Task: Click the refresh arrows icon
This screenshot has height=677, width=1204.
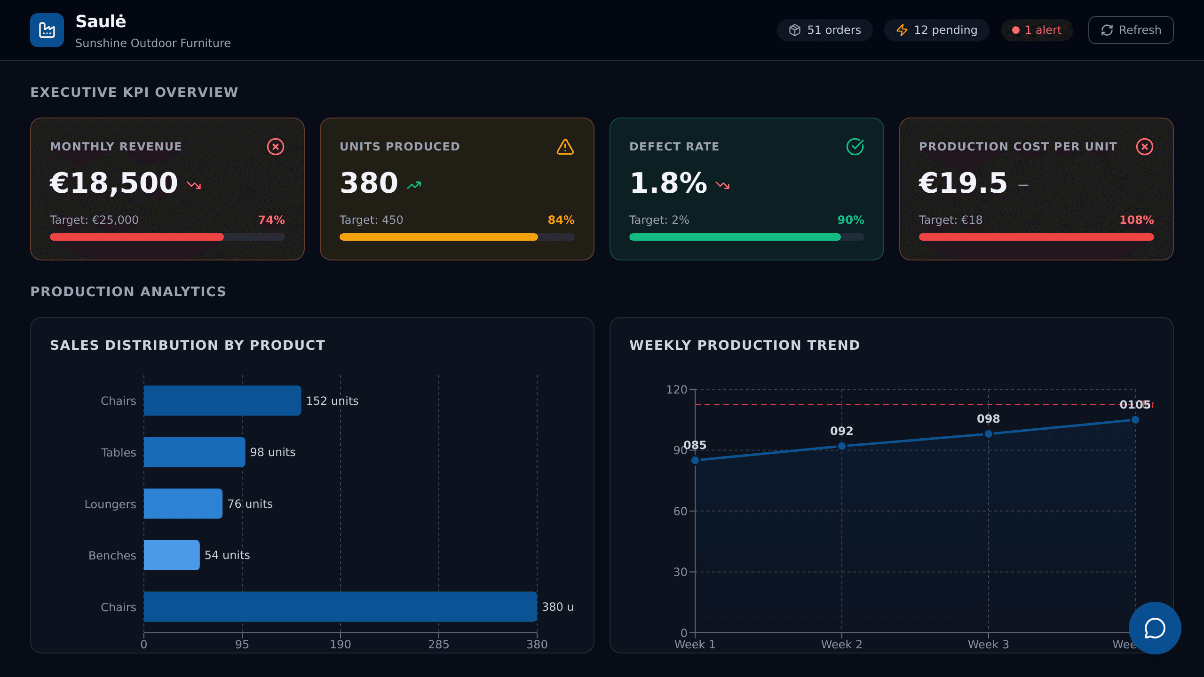Action: pos(1107,30)
